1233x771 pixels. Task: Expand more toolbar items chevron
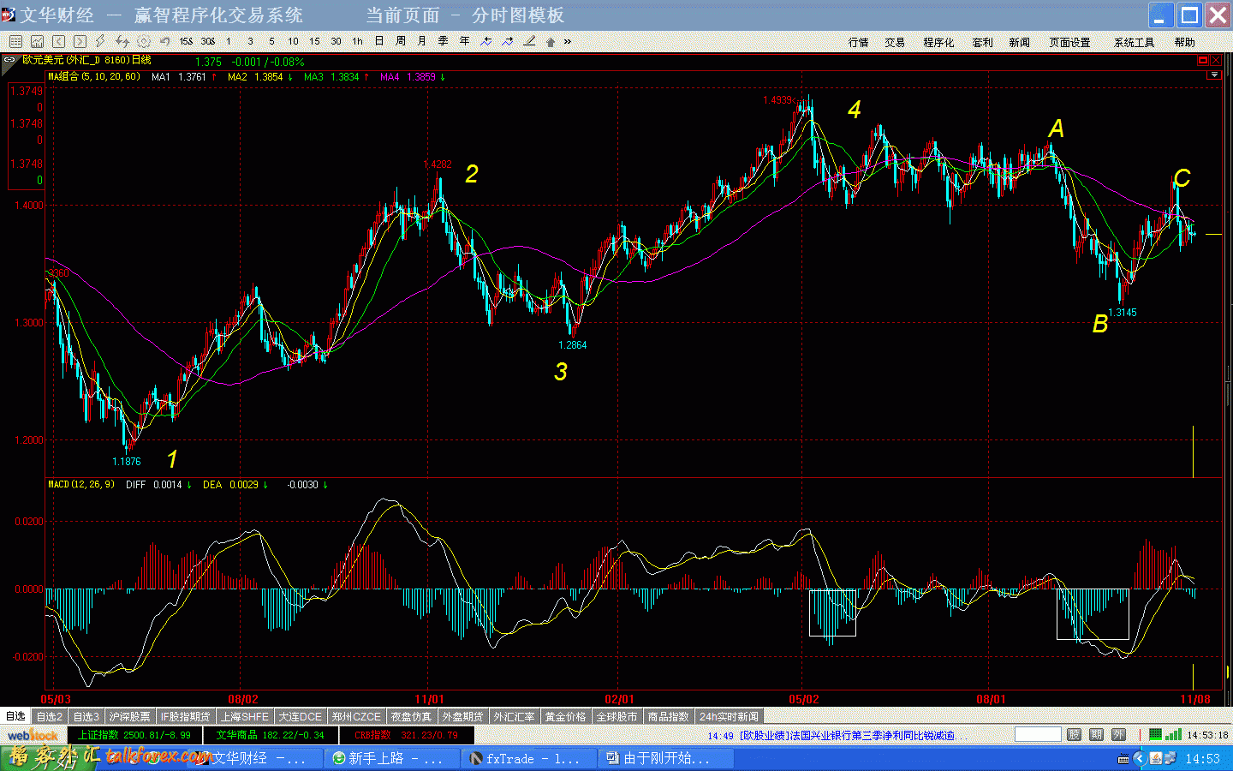point(567,41)
